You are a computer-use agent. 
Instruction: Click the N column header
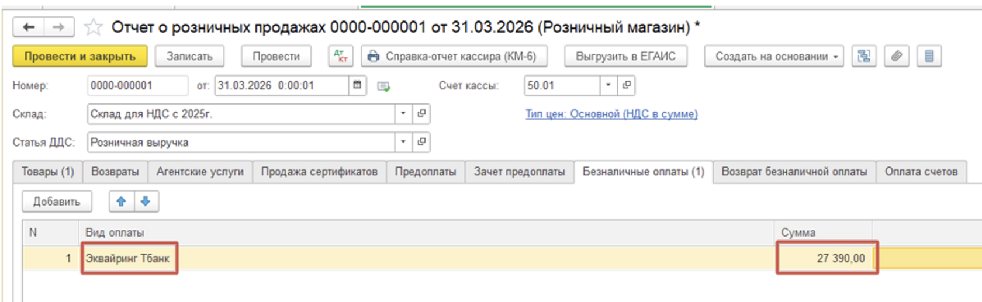click(51, 232)
